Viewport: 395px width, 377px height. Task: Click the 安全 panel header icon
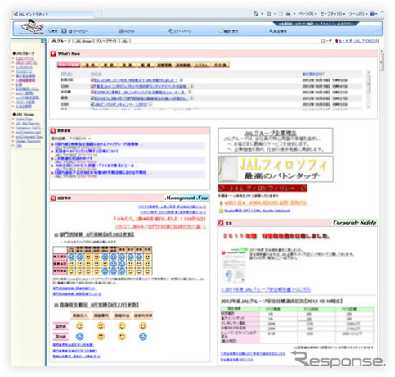coord(221,223)
